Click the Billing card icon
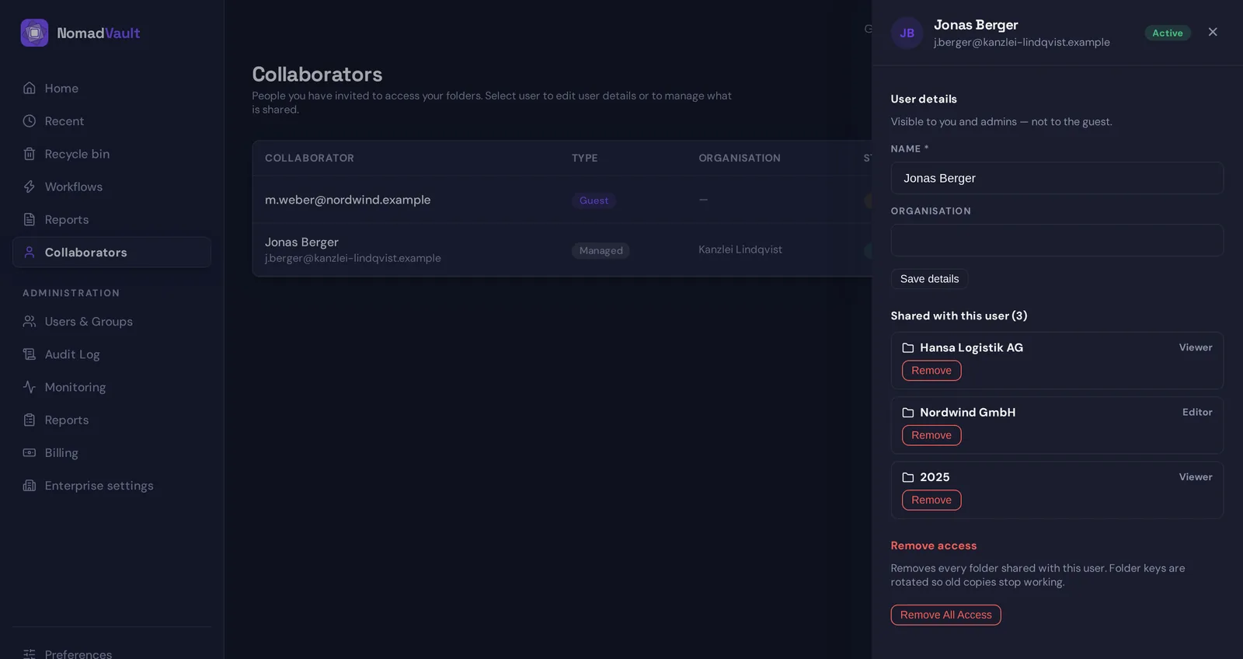 (x=30, y=452)
